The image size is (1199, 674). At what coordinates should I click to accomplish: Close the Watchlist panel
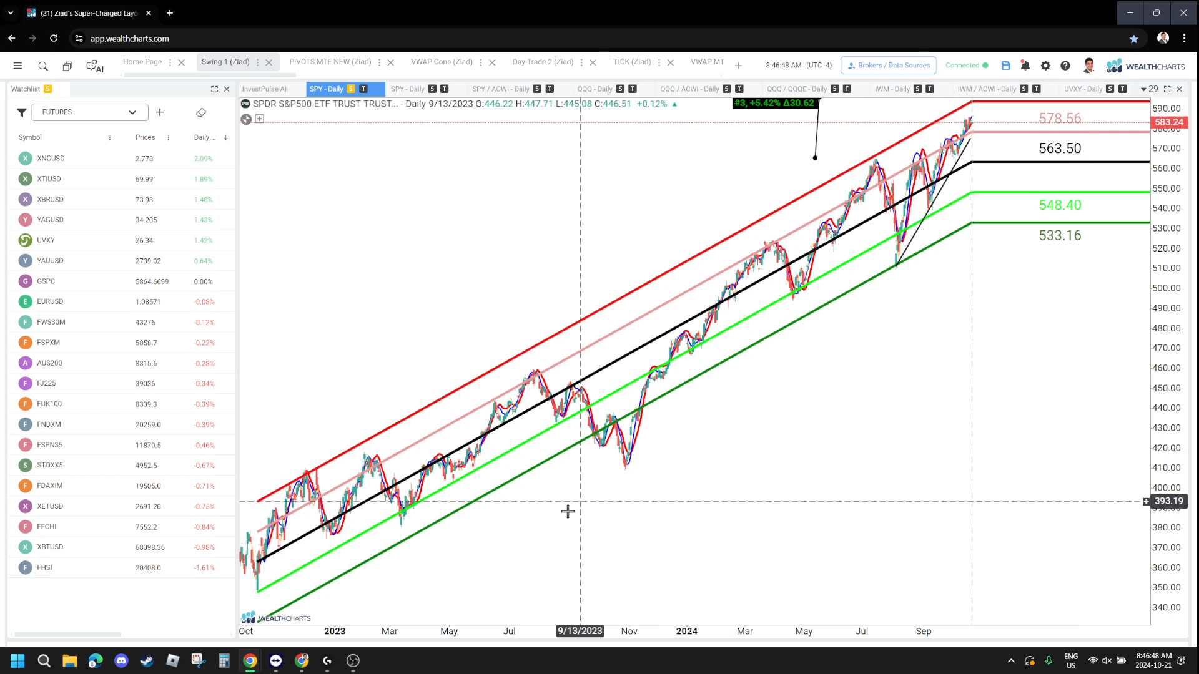point(227,89)
